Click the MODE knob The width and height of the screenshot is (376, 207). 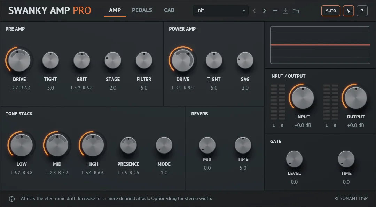coord(164,145)
